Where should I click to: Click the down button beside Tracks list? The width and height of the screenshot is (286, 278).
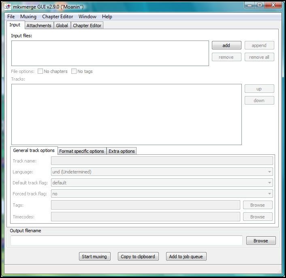coord(259,101)
